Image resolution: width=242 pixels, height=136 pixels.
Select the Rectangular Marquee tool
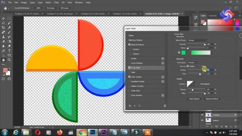click(9, 19)
